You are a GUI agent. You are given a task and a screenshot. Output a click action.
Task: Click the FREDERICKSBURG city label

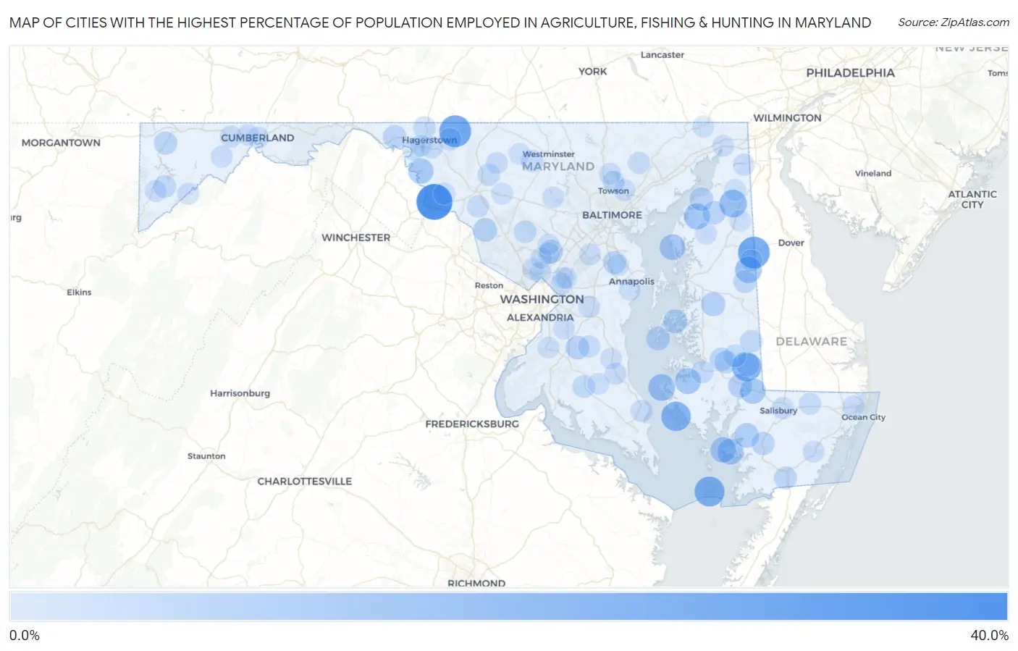pos(472,424)
